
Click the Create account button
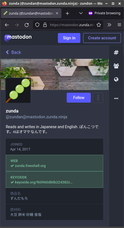point(102,38)
